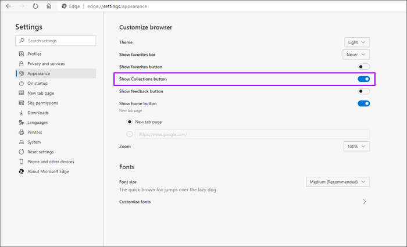Screen dimensions: 407x247
Task: Click the browser back arrow
Action: pyautogui.click(x=9, y=6)
